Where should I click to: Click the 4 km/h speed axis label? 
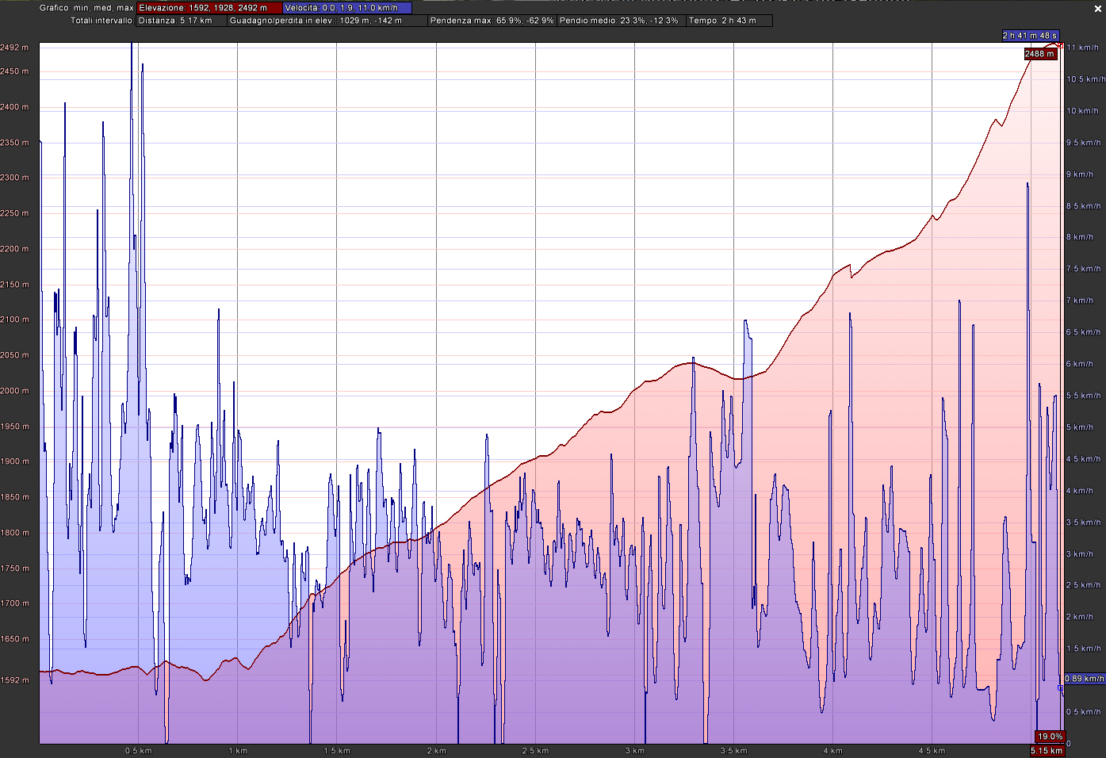coord(1080,491)
